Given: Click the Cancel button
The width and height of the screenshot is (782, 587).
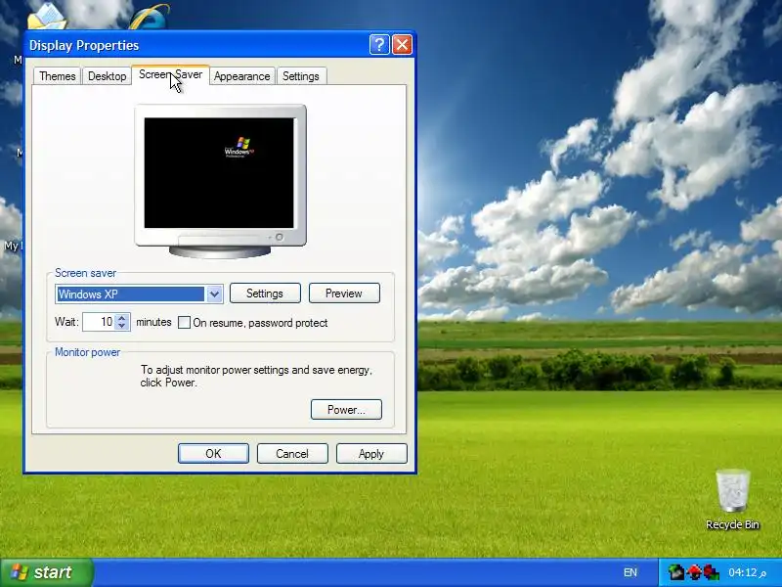Looking at the screenshot, I should point(292,454).
